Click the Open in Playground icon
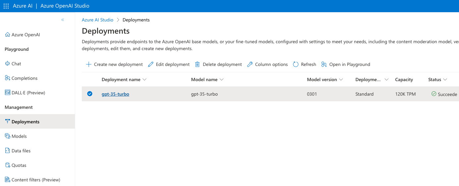Image resolution: width=459 pixels, height=186 pixels. (324, 64)
